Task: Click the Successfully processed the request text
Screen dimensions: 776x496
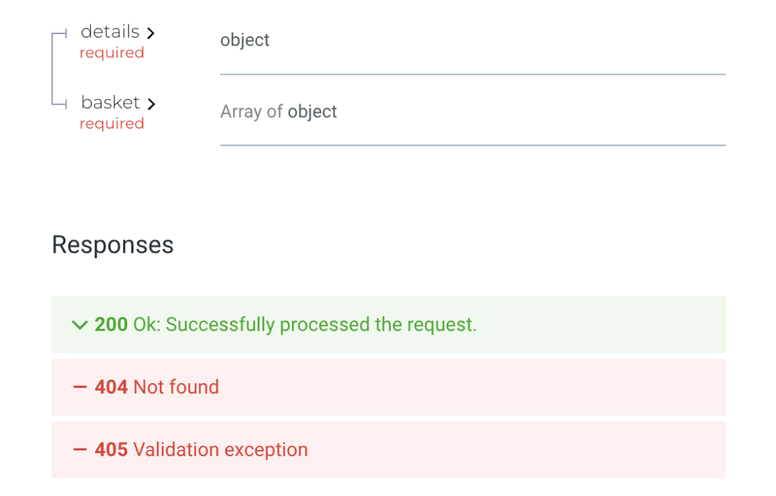Action: click(321, 325)
